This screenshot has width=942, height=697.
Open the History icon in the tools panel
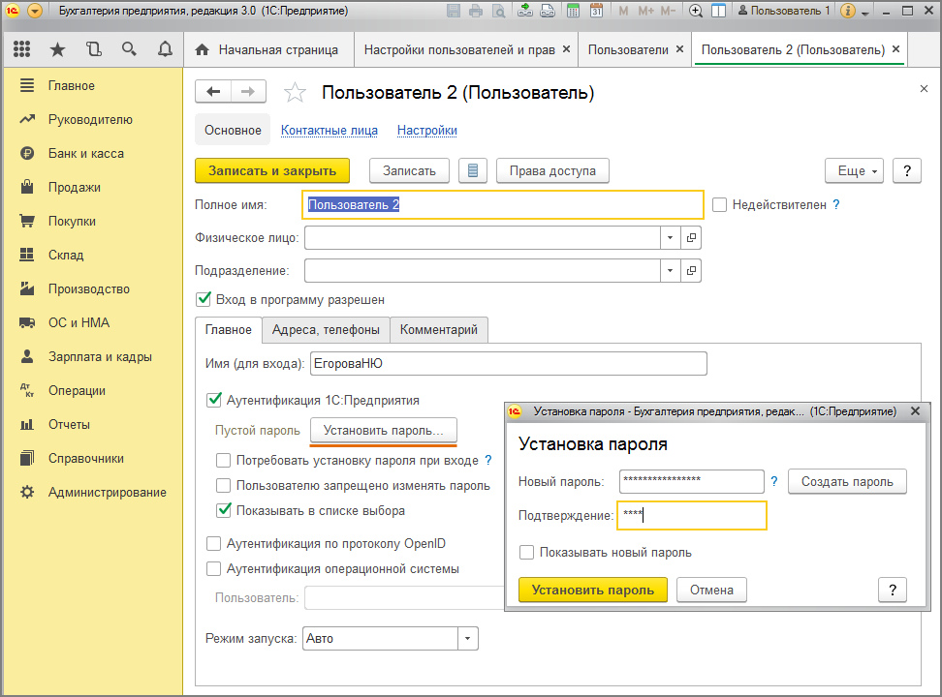tap(93, 49)
